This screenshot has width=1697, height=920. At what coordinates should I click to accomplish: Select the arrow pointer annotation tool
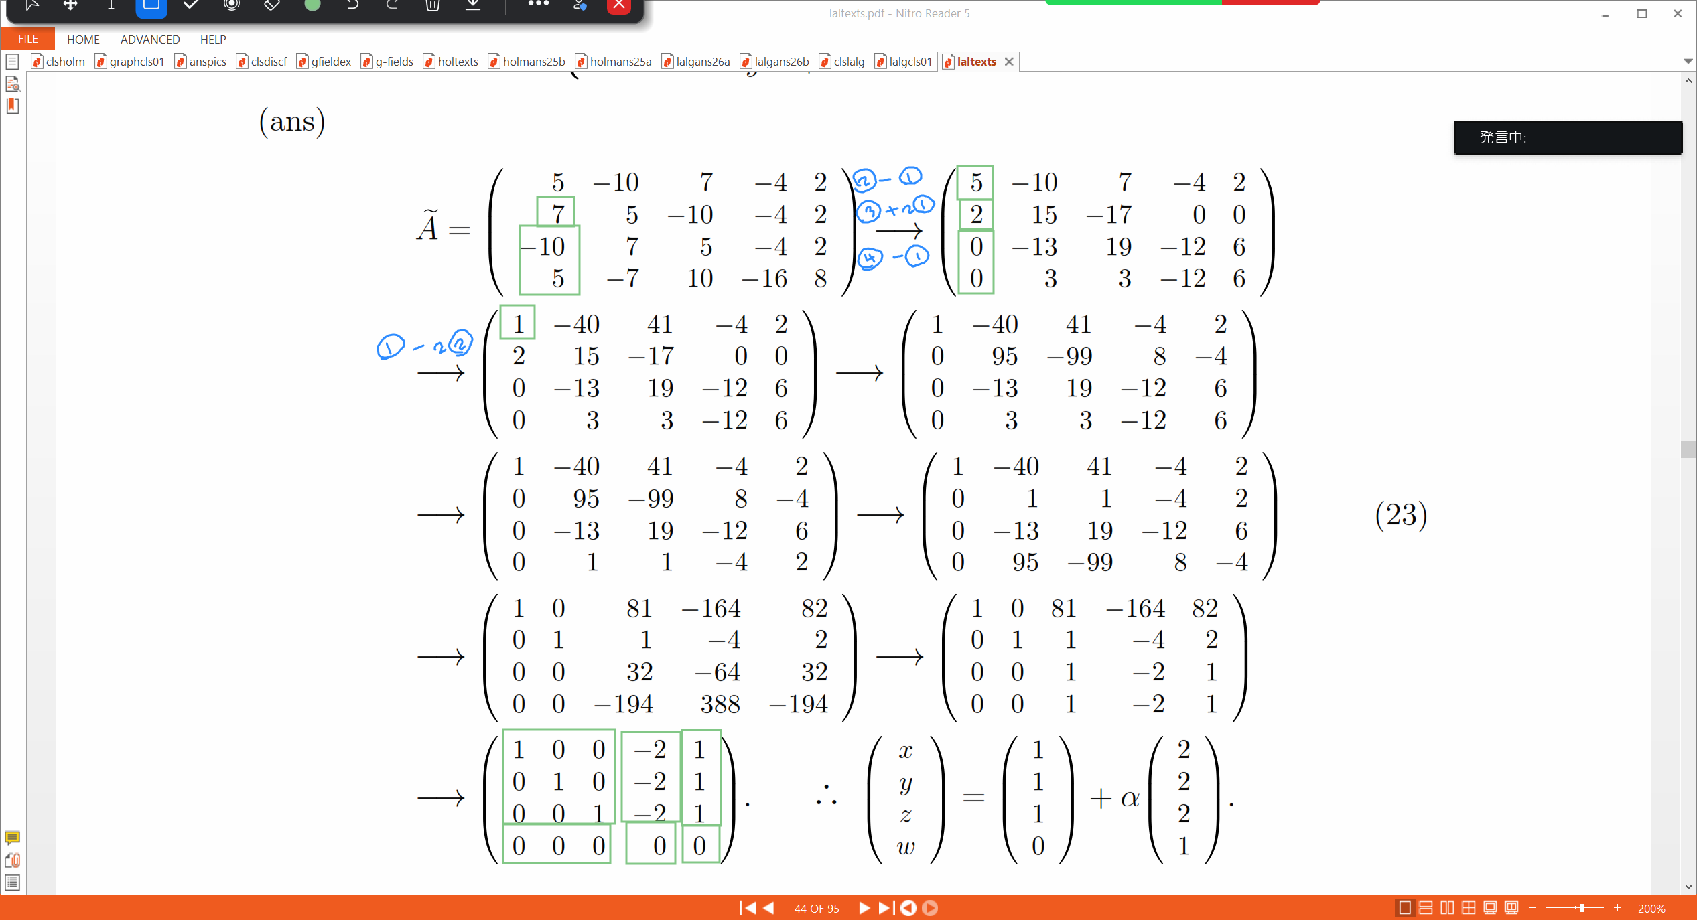[31, 5]
